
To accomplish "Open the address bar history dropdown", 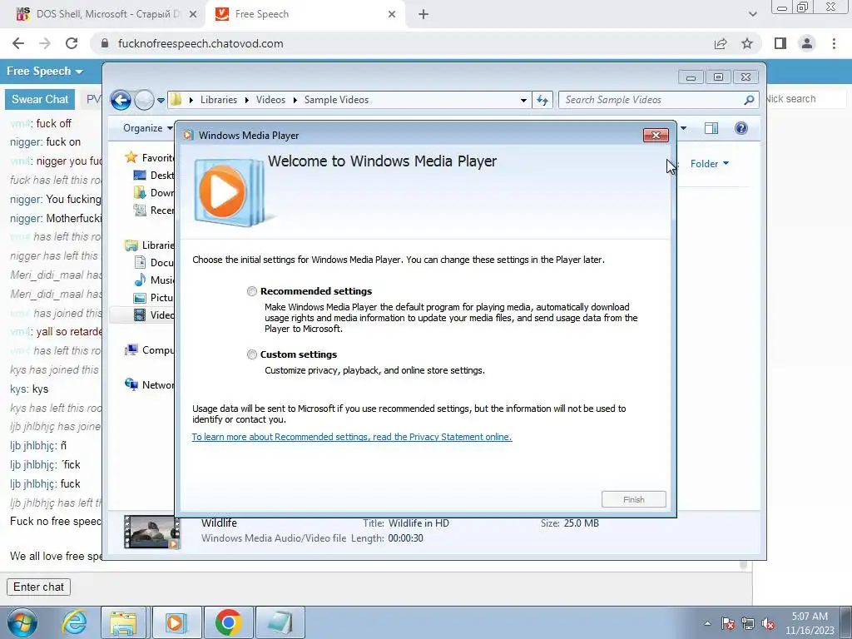I will 523,101.
